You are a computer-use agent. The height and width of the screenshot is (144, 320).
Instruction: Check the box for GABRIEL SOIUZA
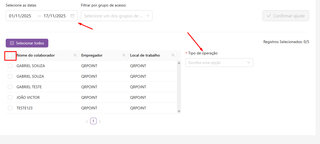click(10, 66)
